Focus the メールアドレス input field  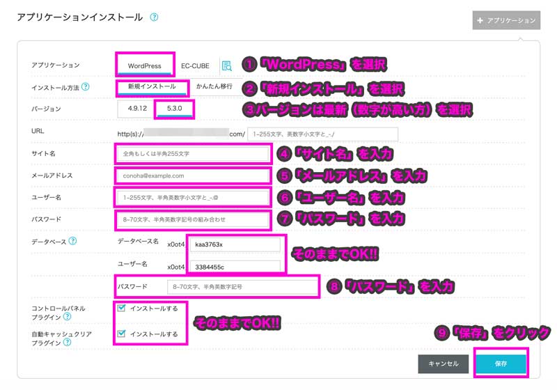(x=193, y=175)
